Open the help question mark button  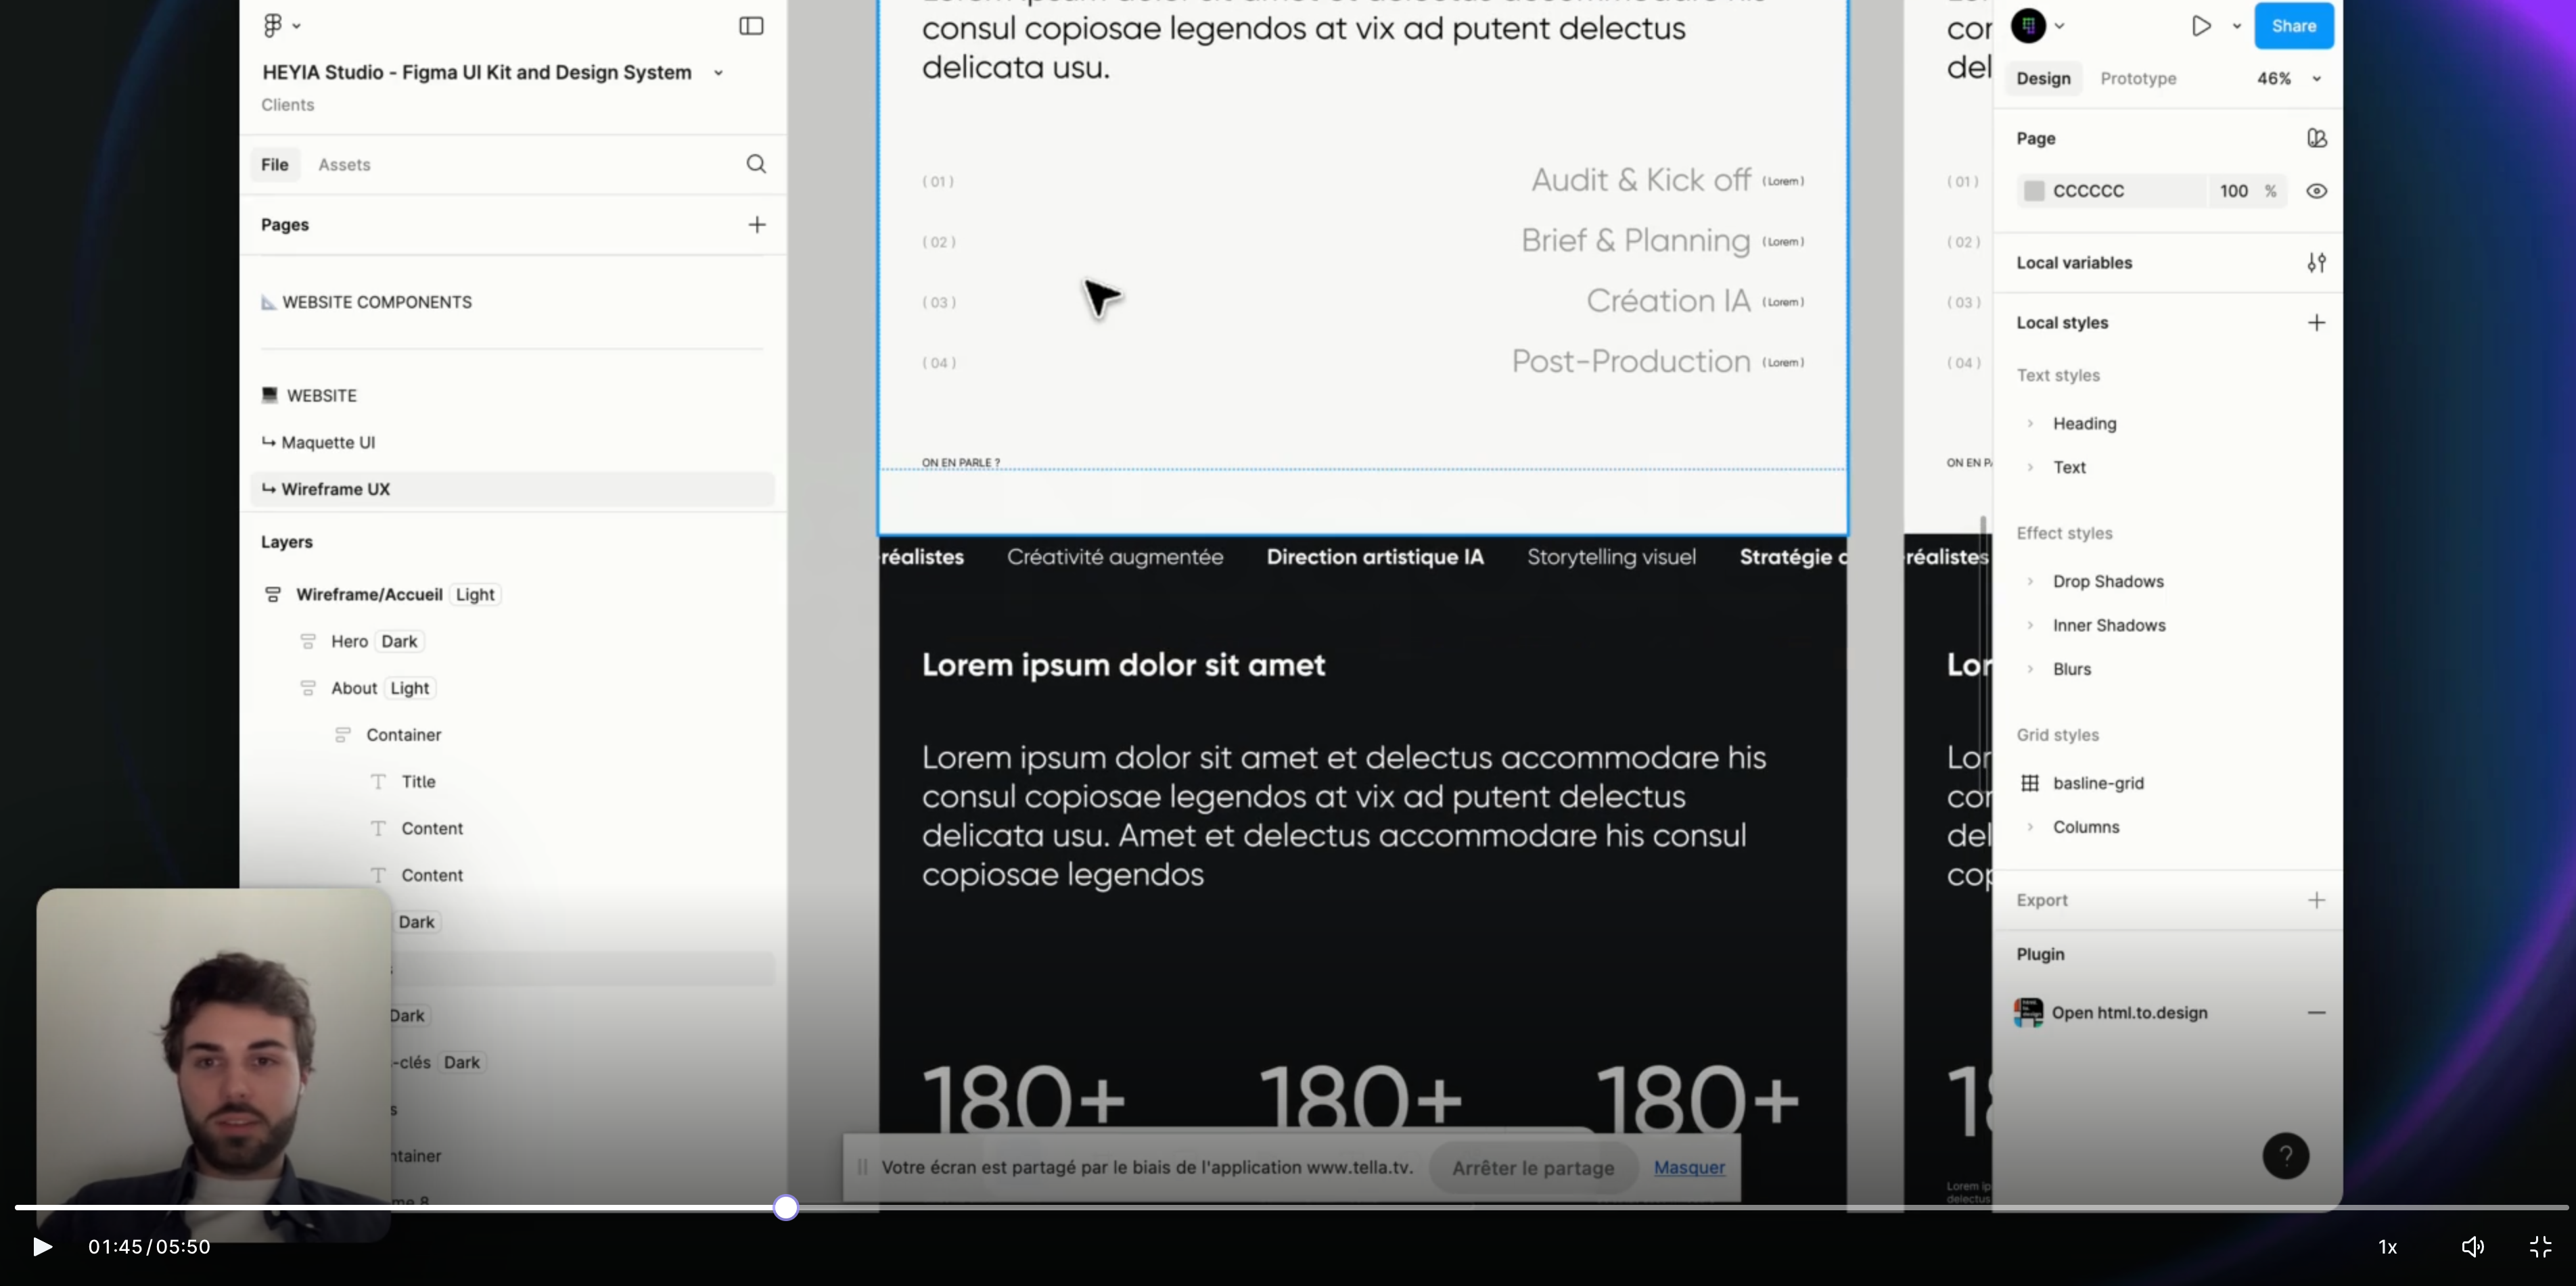click(2285, 1156)
